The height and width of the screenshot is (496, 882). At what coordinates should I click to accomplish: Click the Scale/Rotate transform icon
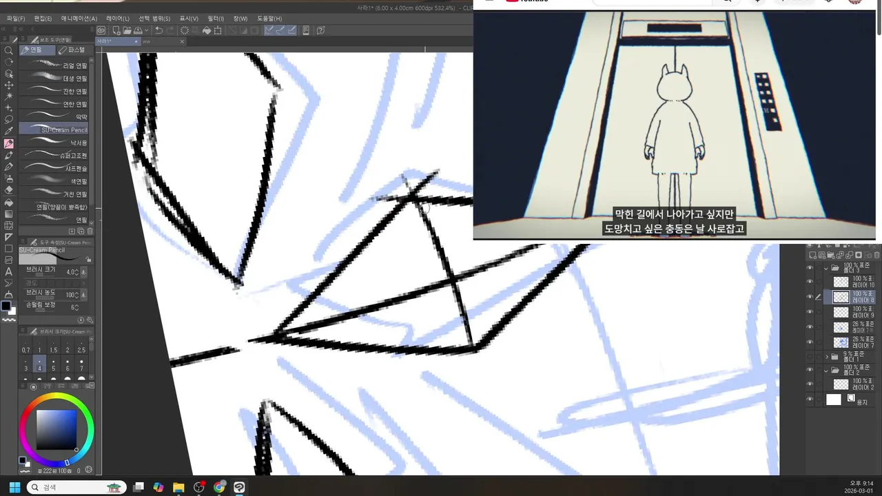[218, 30]
